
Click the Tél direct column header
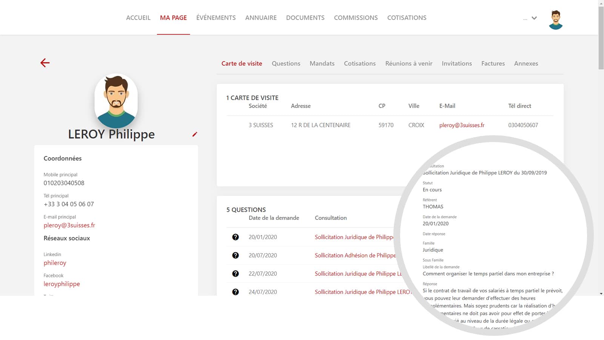pyautogui.click(x=519, y=106)
